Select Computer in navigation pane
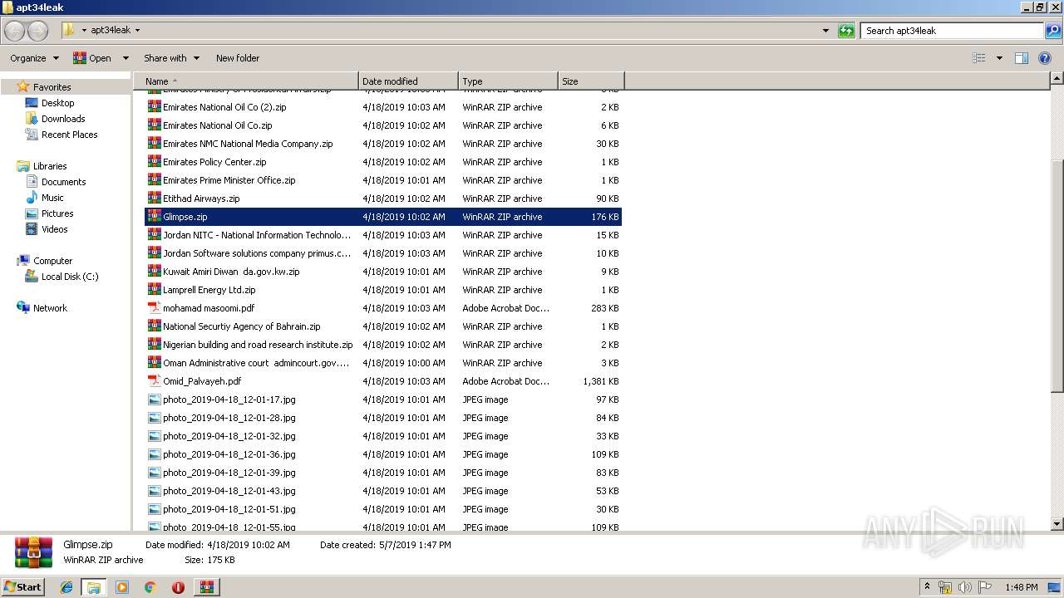 pyautogui.click(x=52, y=261)
